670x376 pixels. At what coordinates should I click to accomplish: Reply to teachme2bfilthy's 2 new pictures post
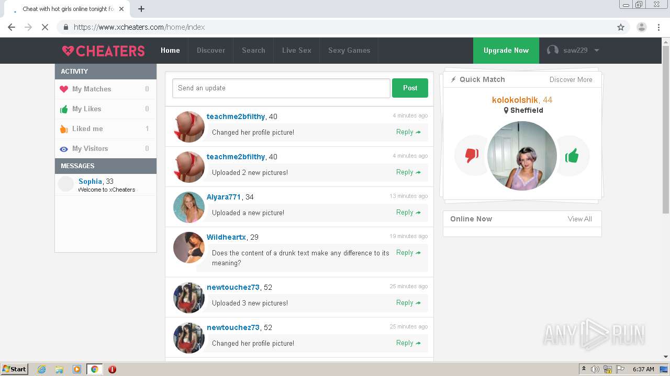click(408, 172)
